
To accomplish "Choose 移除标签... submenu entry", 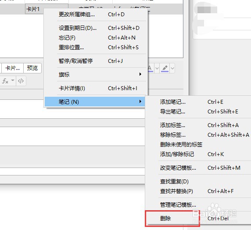I will (x=198, y=135).
